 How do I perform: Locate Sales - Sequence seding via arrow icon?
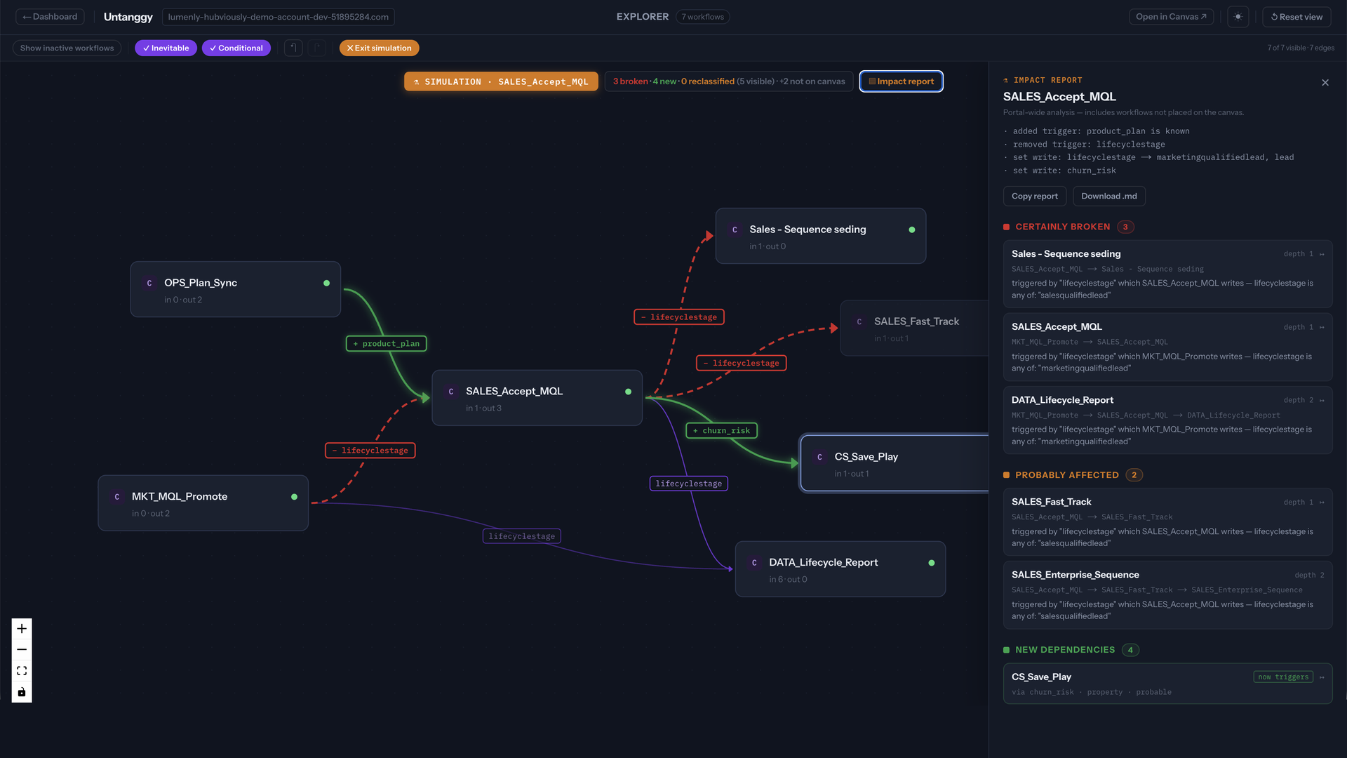(x=1322, y=254)
